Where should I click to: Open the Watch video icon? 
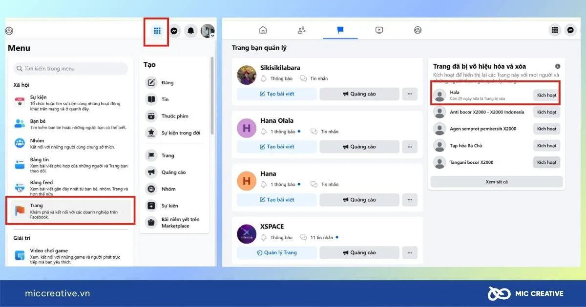379,30
